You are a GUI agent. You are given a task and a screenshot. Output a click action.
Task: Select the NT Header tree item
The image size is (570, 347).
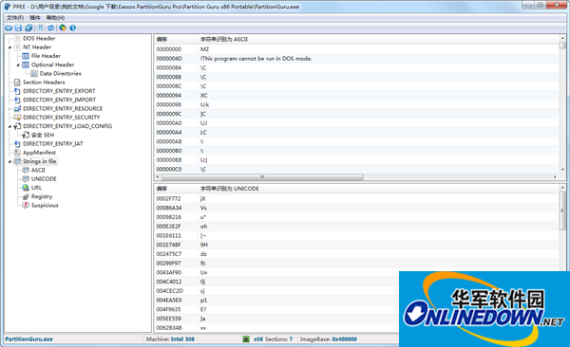click(x=37, y=47)
